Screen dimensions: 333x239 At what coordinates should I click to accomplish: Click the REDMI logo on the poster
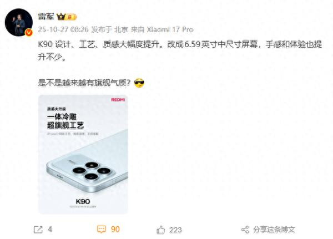(118, 100)
